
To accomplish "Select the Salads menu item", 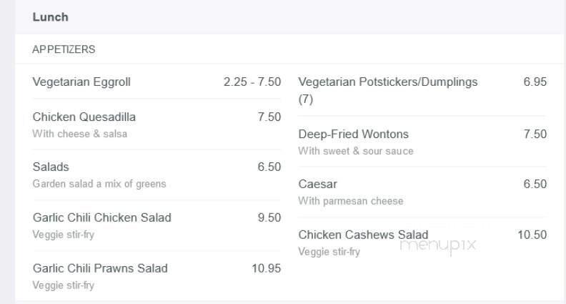I will pos(51,167).
